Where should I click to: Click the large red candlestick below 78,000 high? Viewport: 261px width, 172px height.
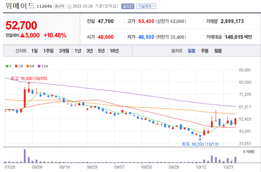(25, 98)
